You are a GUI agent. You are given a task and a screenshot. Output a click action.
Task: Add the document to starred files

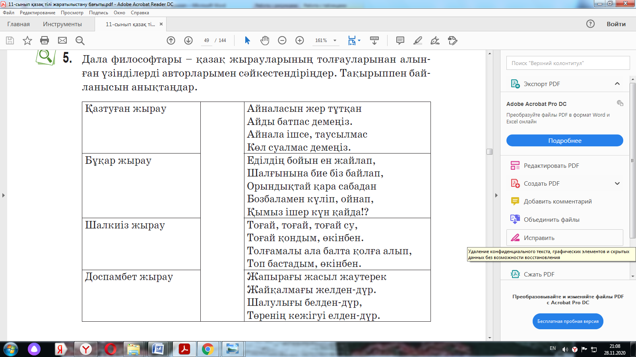coord(27,40)
